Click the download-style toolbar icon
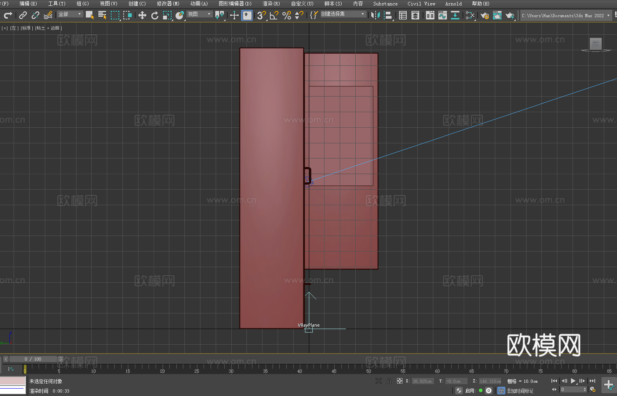The width and height of the screenshot is (617, 396). [x=455, y=15]
